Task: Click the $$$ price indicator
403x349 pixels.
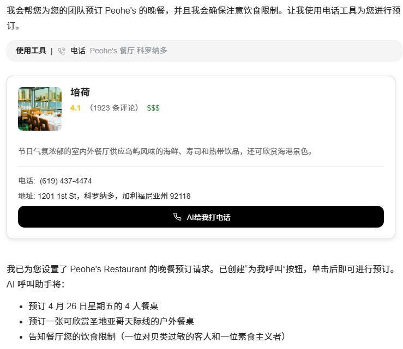Action: [x=153, y=108]
